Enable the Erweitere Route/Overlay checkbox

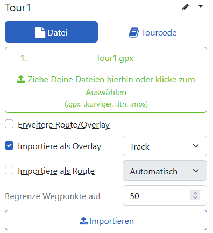coord(9,124)
